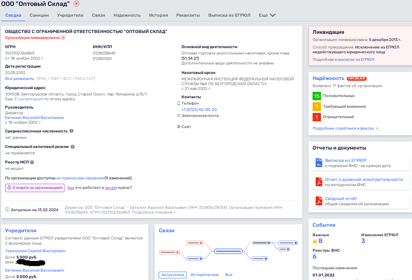412x280 pixels.
Task: Click the red liquidated icon beside company title
Action: tap(76, 4)
